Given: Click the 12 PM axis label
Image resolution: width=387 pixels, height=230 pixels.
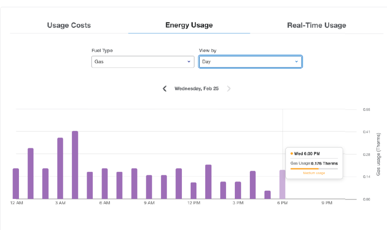Looking at the screenshot, I should [x=194, y=203].
